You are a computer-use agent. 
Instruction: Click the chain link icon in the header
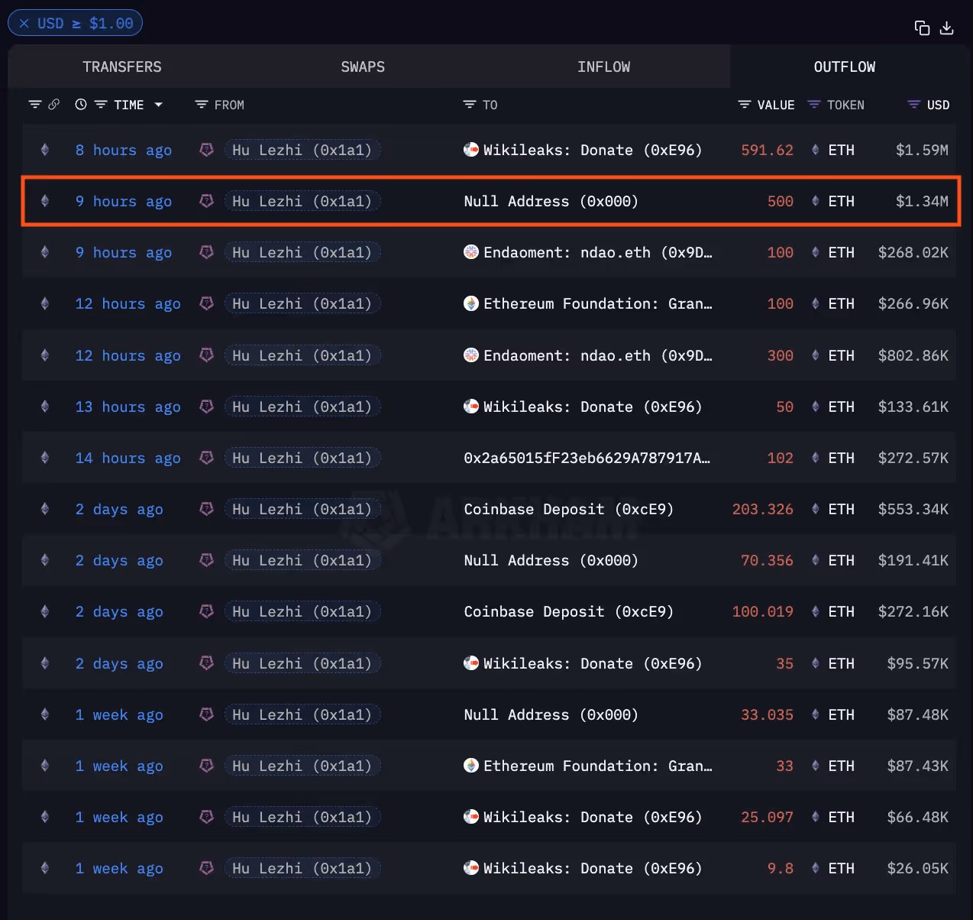53,105
